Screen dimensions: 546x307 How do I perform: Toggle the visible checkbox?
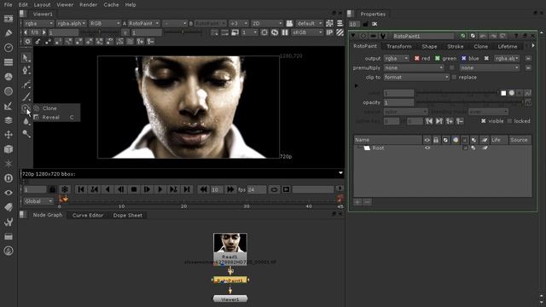[x=484, y=121]
